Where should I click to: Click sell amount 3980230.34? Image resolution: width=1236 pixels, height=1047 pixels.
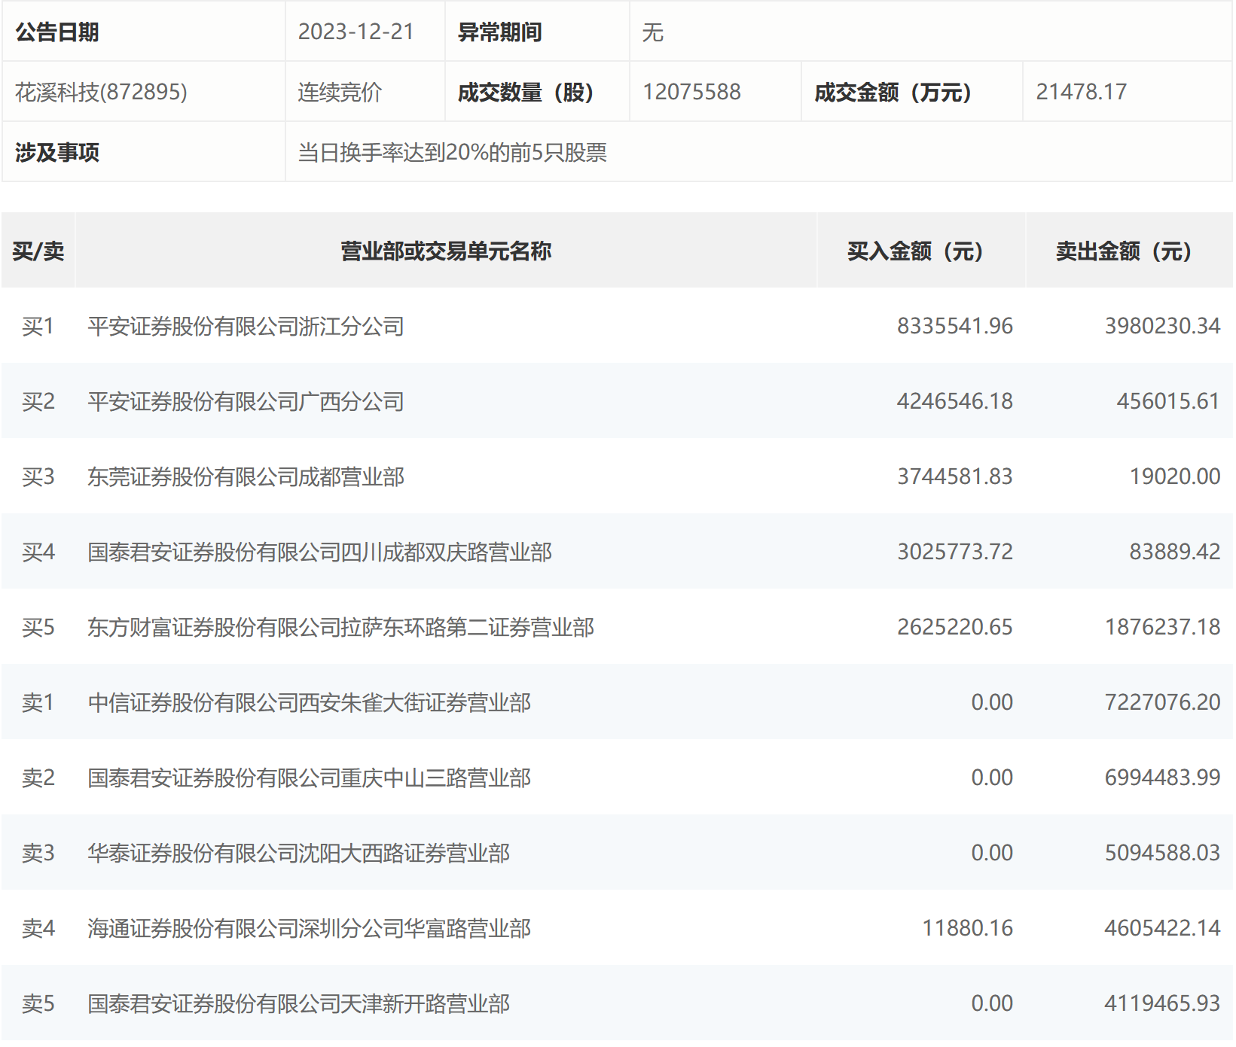click(x=1162, y=326)
